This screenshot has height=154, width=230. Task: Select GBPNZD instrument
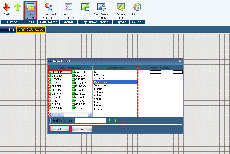coord(78,108)
